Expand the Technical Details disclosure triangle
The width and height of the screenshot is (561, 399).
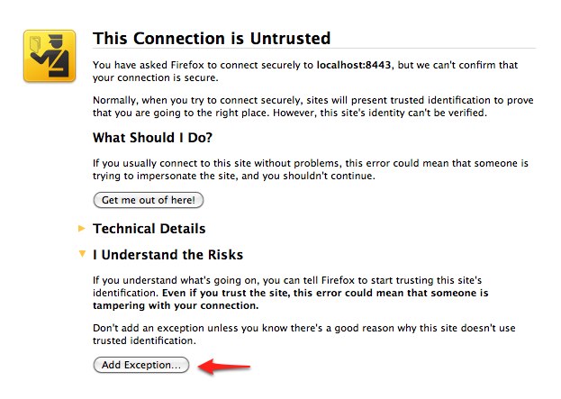(x=83, y=229)
